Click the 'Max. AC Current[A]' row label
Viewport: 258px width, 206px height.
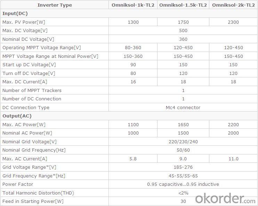pyautogui.click(x=25, y=159)
